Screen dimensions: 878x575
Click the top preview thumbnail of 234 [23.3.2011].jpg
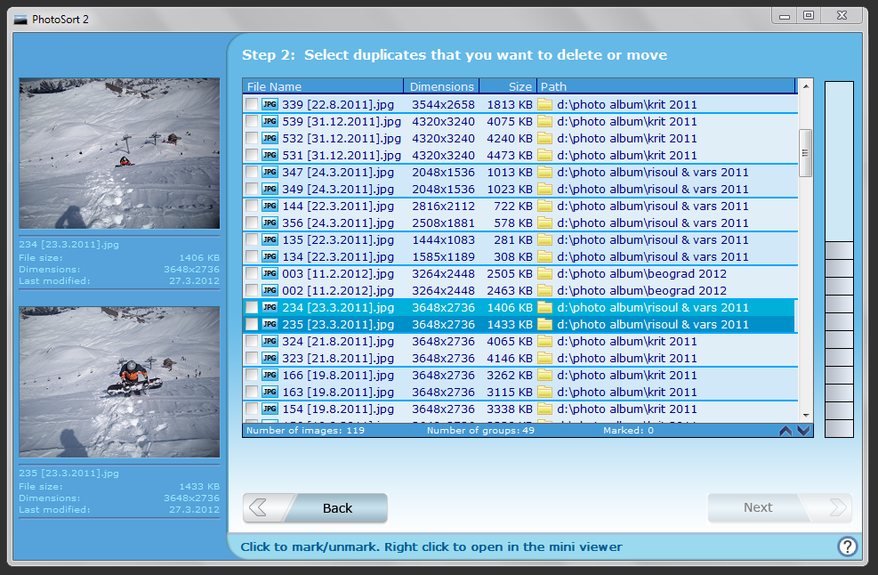119,153
